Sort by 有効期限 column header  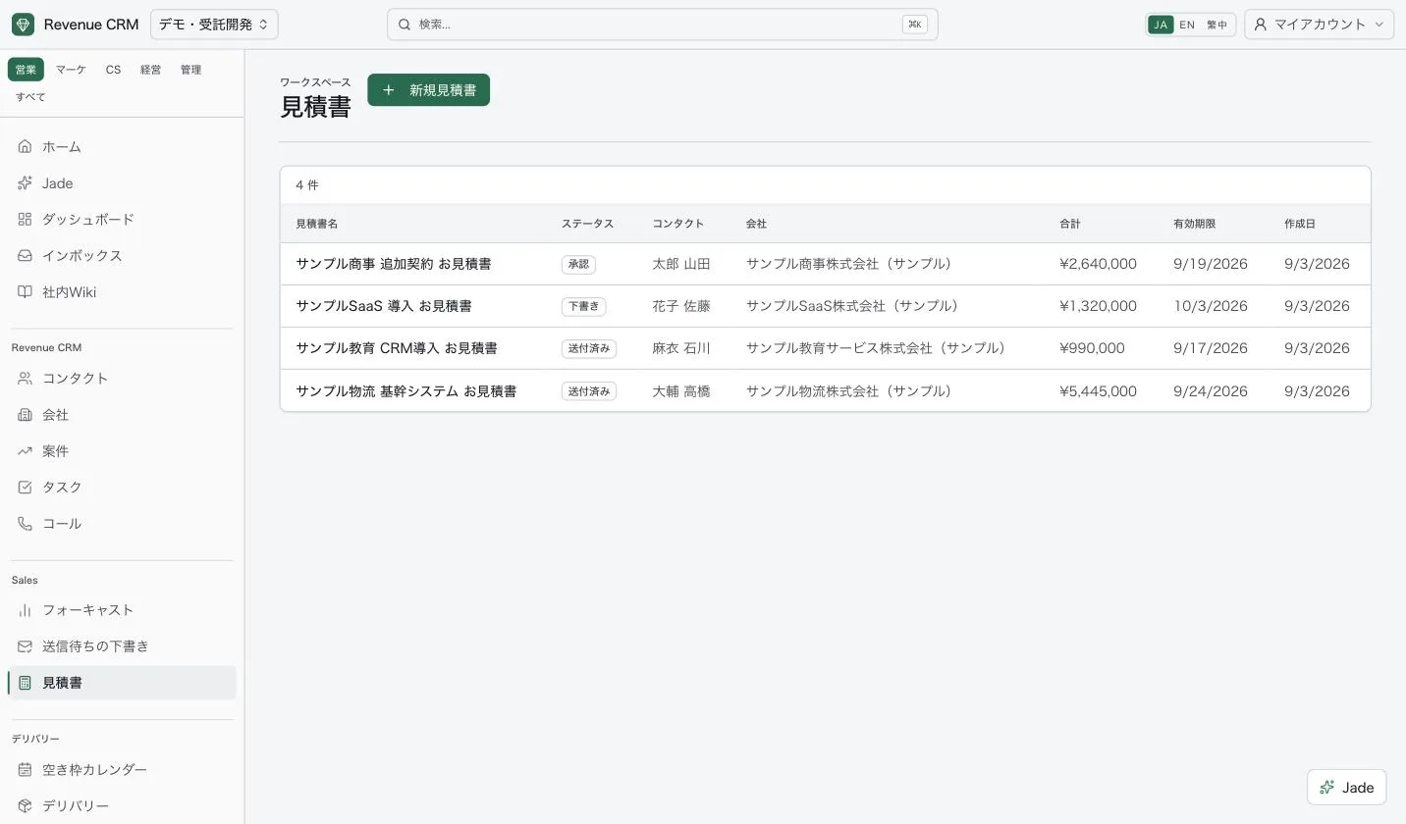coord(1195,224)
